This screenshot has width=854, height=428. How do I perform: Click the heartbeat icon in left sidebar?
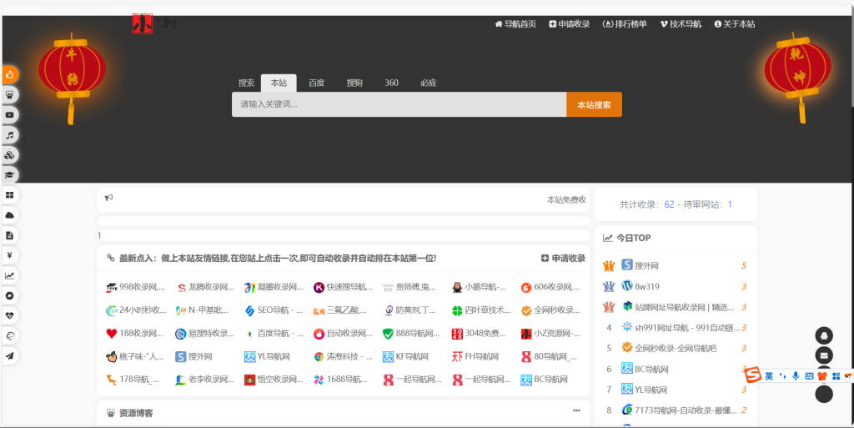(x=10, y=315)
